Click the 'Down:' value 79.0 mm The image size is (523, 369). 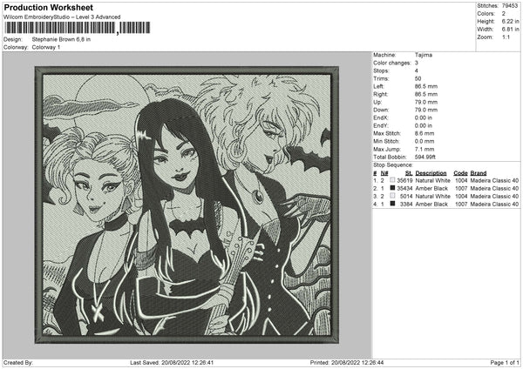(426, 110)
